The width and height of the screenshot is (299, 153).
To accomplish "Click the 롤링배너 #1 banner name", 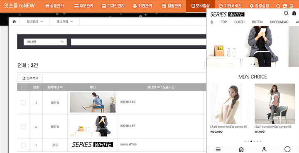I will tap(128, 126).
